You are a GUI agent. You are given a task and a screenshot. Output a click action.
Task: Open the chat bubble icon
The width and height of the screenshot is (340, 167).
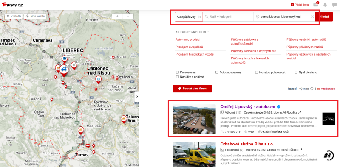[x=334, y=5]
